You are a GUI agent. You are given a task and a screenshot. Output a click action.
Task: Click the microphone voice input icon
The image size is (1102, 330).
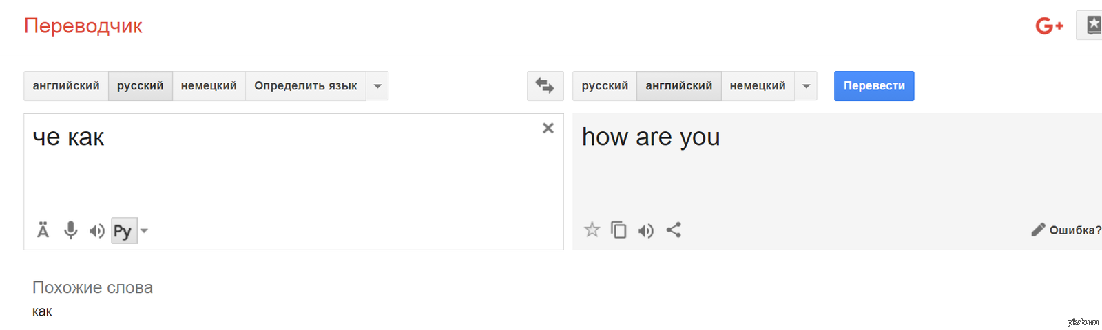pyautogui.click(x=70, y=230)
